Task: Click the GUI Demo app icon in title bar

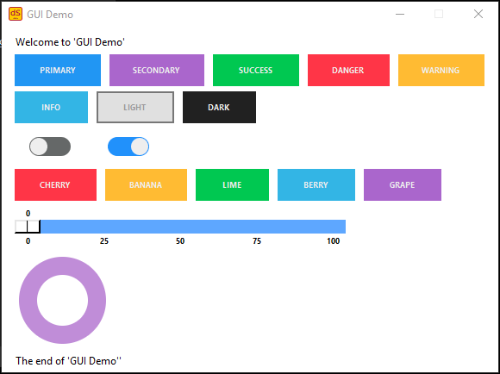Action: click(x=16, y=14)
